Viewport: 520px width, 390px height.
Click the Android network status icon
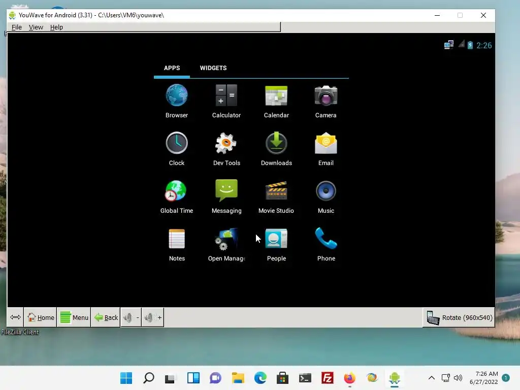[449, 45]
